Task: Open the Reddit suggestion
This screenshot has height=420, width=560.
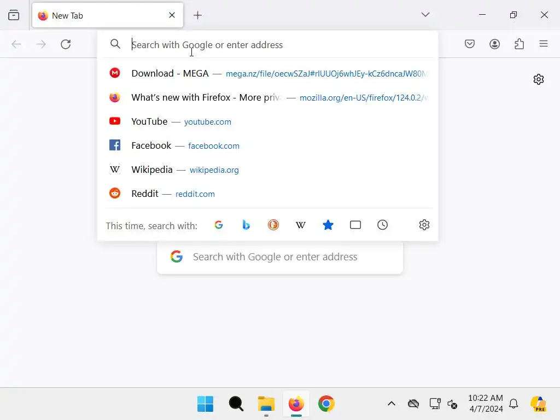Action: 268,194
